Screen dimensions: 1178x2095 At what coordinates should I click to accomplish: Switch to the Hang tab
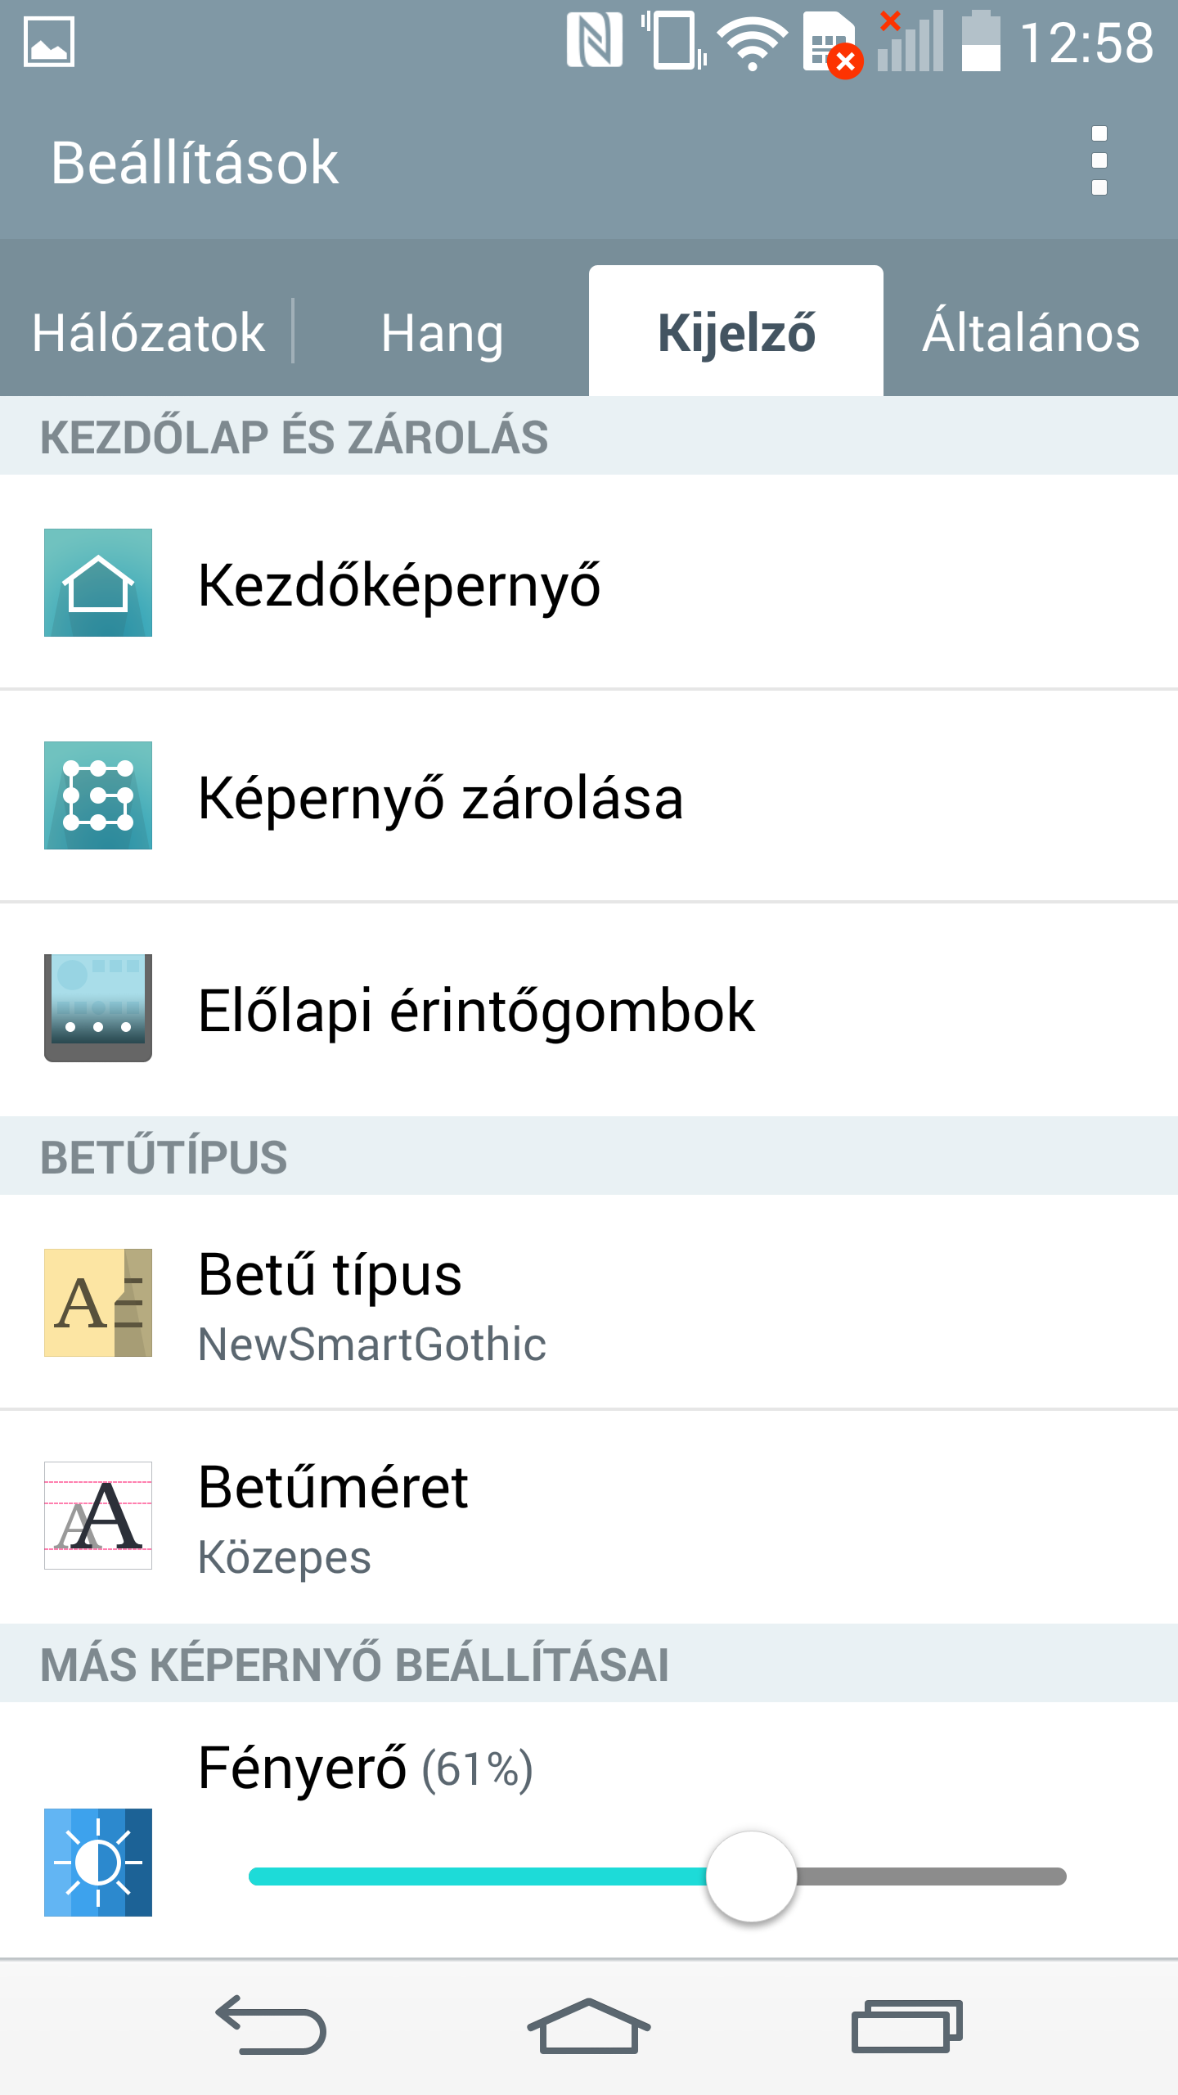[442, 332]
